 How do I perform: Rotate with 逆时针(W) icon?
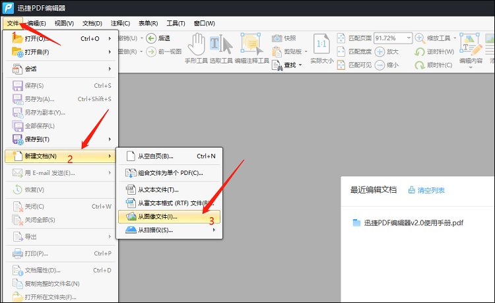(x=420, y=51)
